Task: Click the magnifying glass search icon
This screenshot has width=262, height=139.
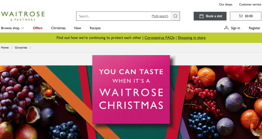Action: (175, 16)
